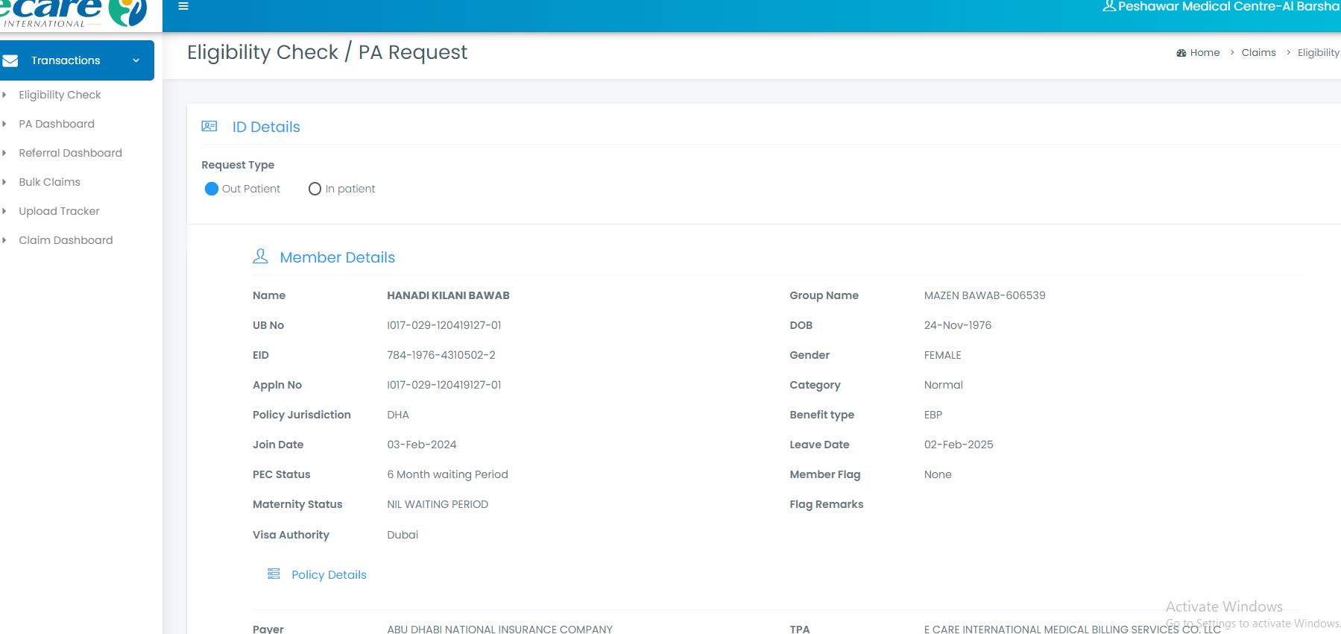Image resolution: width=1341 pixels, height=634 pixels.
Task: Click the hamburger menu icon in header
Action: 183,6
